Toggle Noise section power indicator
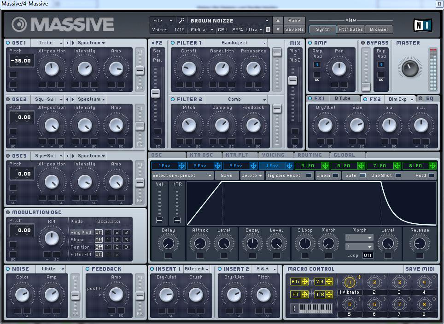 8,269
